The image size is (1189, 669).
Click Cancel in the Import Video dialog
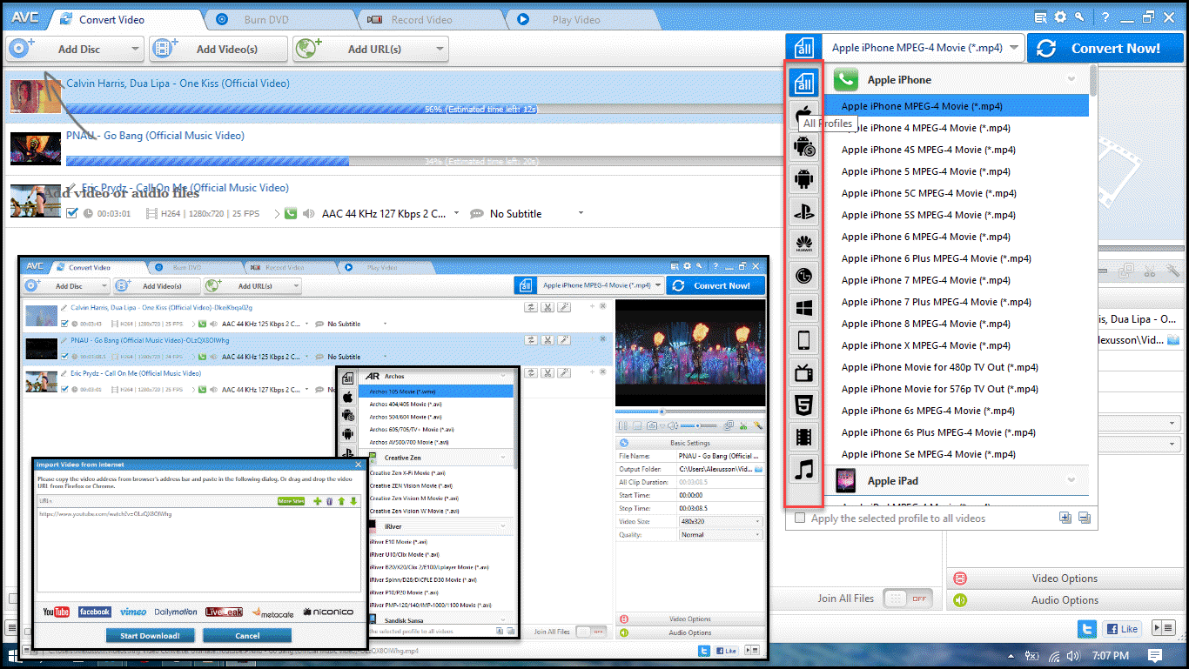click(248, 635)
